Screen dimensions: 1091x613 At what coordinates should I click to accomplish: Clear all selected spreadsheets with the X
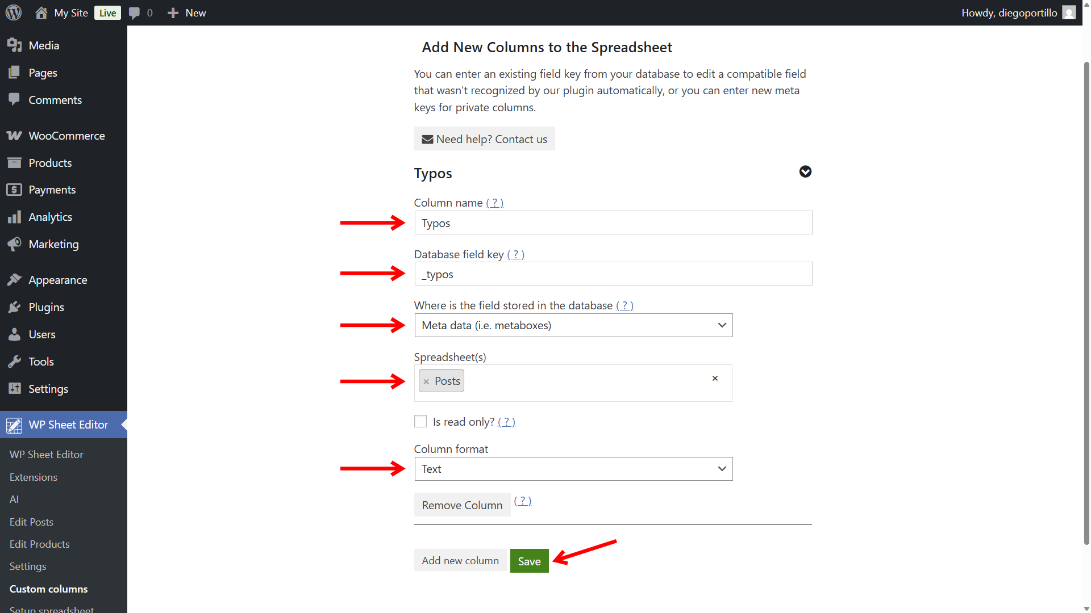click(715, 378)
